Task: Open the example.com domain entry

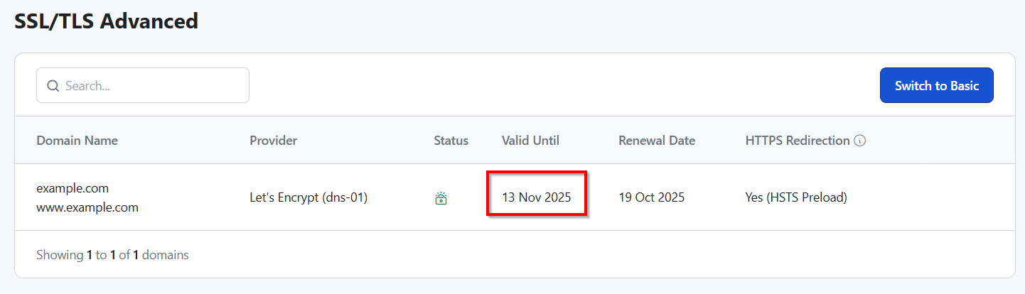Action: (x=73, y=188)
